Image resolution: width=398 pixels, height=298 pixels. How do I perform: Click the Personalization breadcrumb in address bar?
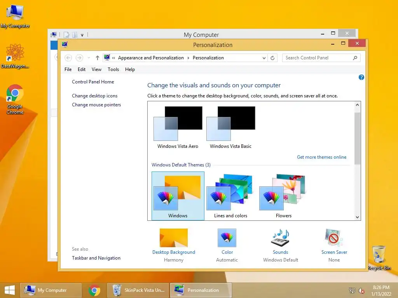[x=208, y=58]
